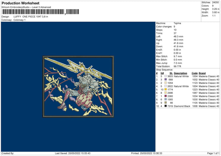Click the Last Saved timestamp

point(73,153)
